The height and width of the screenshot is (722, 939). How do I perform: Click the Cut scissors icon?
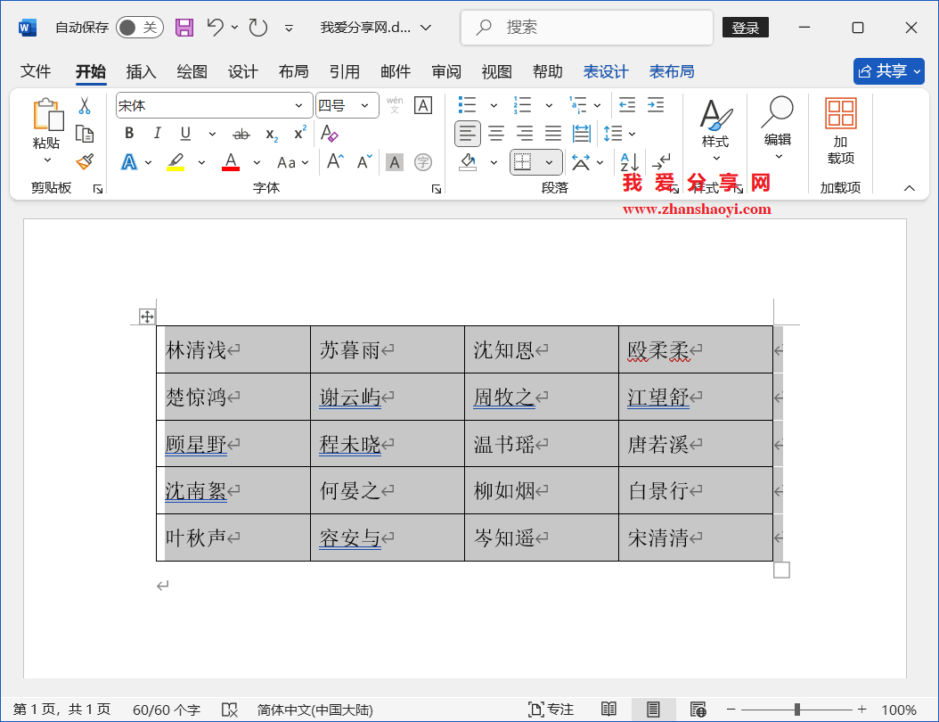[85, 106]
